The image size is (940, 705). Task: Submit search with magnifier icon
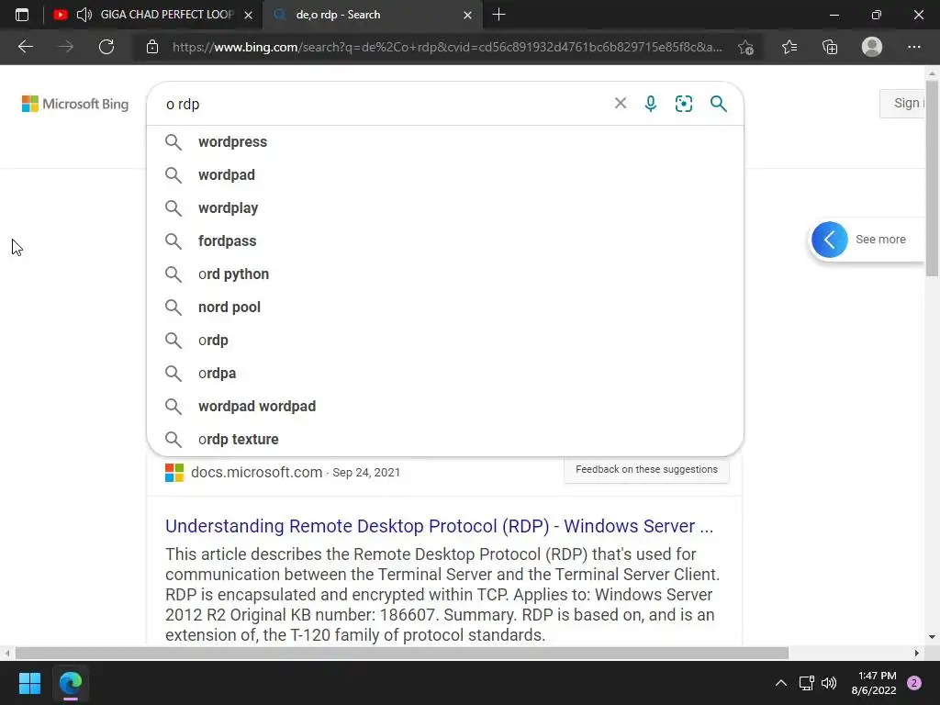[718, 104]
